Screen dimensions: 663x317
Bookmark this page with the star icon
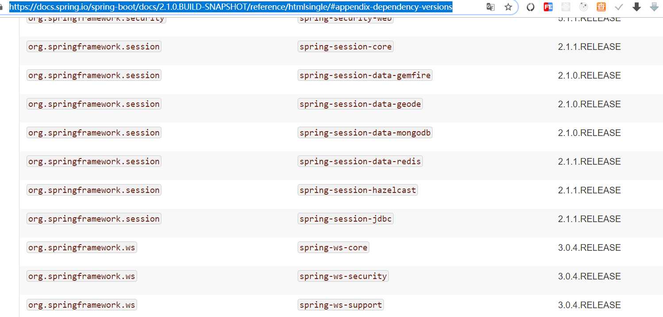(x=508, y=7)
